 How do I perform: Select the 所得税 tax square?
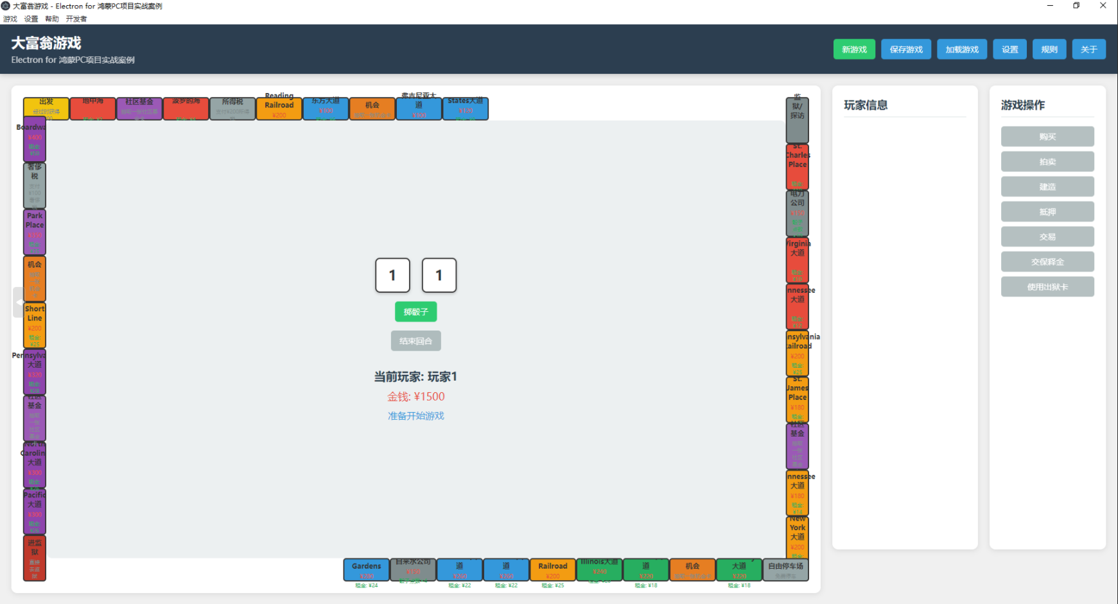[232, 108]
